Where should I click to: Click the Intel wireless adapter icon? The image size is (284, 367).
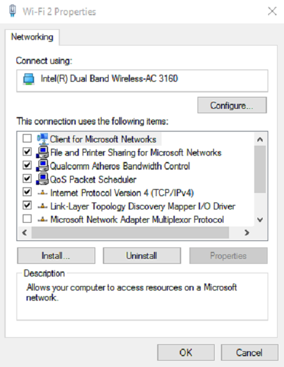pos(28,79)
